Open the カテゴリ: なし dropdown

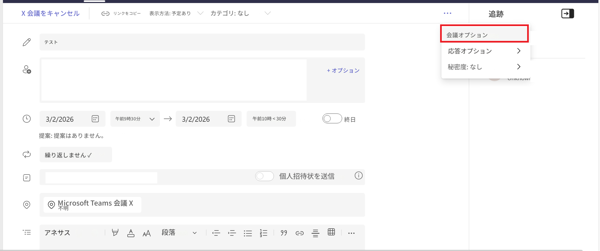pos(241,13)
